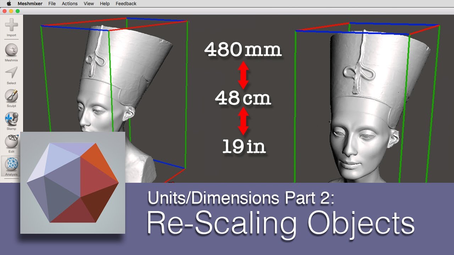Image resolution: width=454 pixels, height=255 pixels.
Task: Maximize the window using the green button
Action: 17,11
